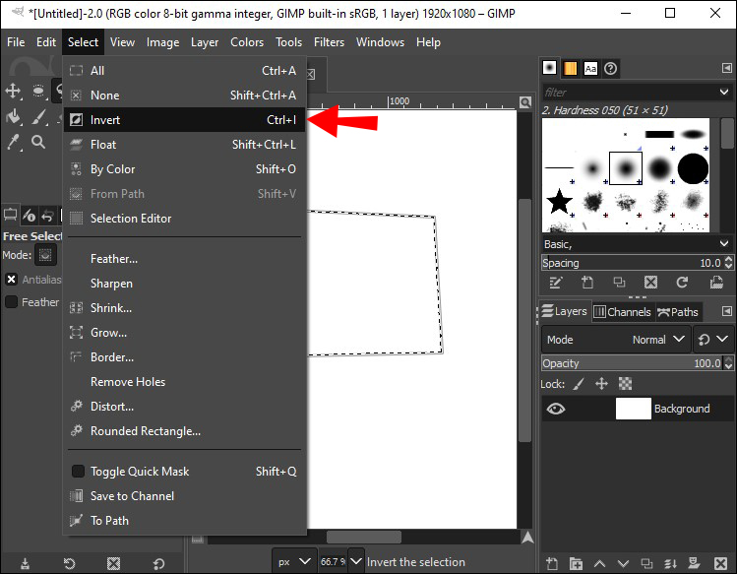
Task: Lower the layer with down arrow
Action: 623,563
